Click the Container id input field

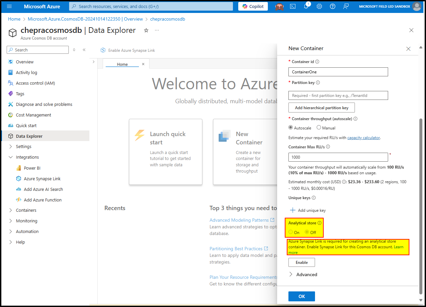[338, 72]
